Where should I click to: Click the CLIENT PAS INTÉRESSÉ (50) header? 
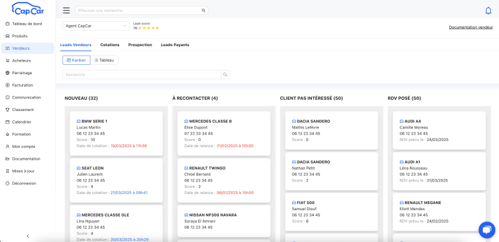point(311,99)
